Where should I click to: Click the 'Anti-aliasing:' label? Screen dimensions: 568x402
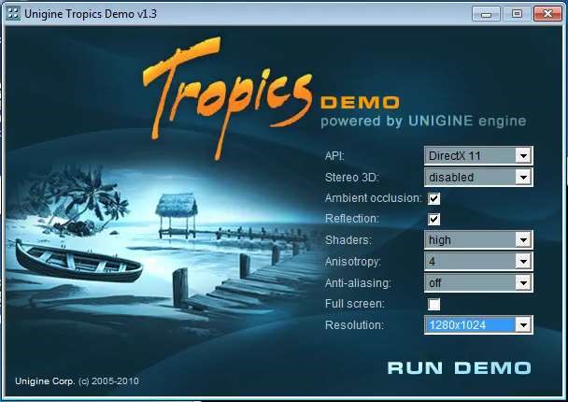(x=358, y=282)
